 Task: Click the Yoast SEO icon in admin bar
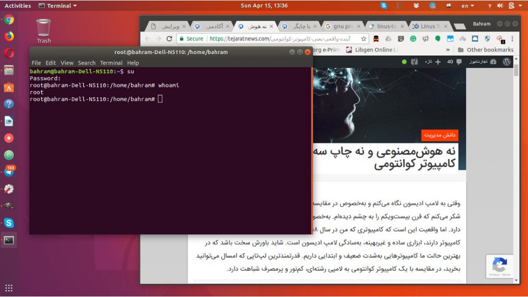[x=415, y=62]
